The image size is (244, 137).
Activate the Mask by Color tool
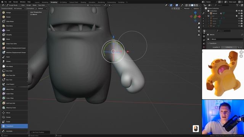14,108
